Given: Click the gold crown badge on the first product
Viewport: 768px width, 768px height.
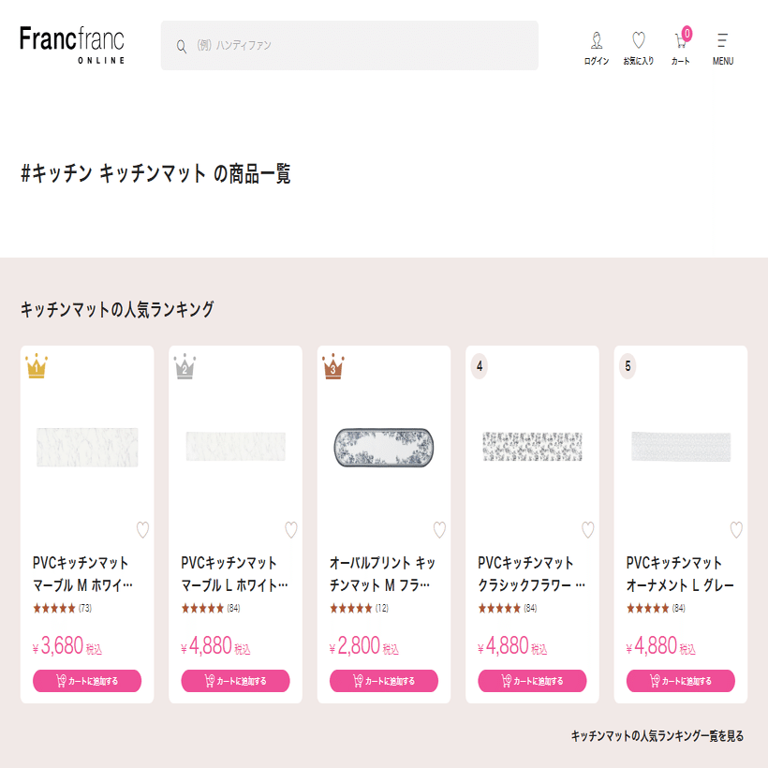Looking at the screenshot, I should (x=35, y=369).
